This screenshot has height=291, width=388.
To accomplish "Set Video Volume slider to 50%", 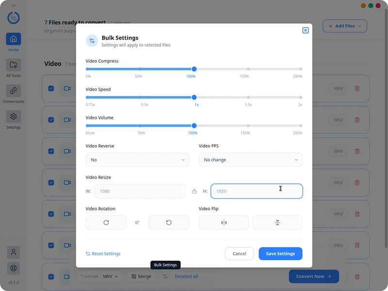I will [140, 126].
